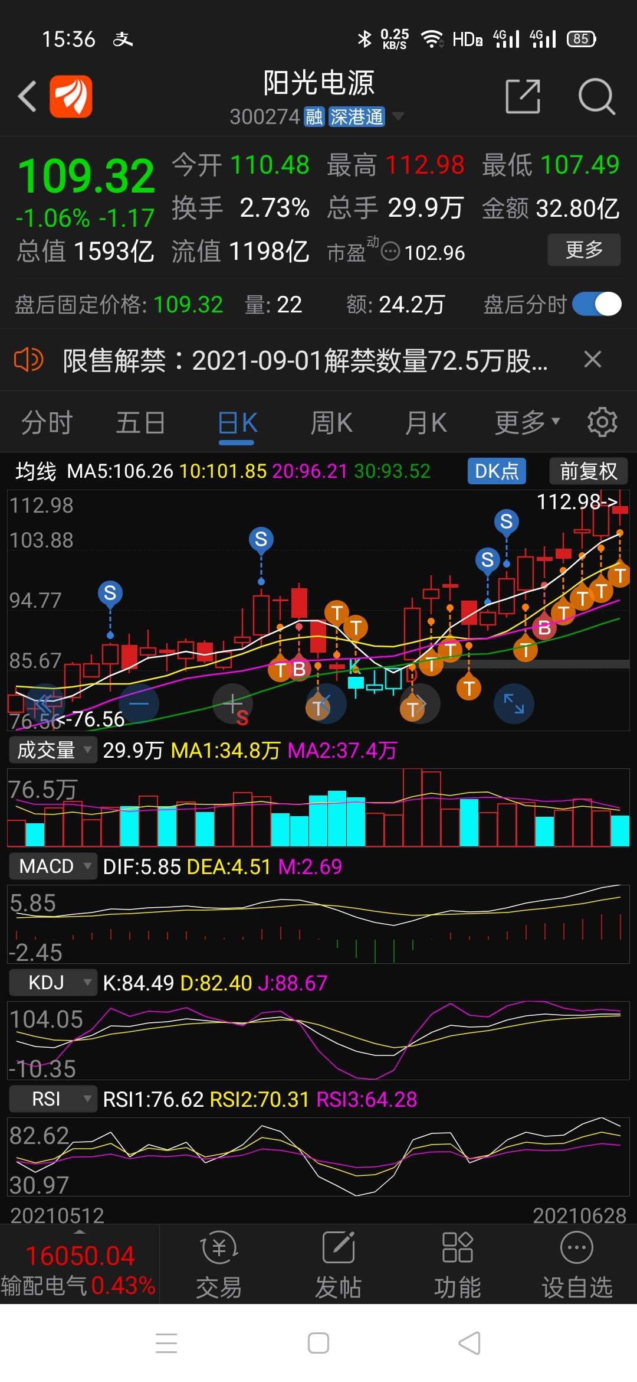Open the KDJ indicator dropdown
This screenshot has height=1382, width=637.
click(x=53, y=983)
